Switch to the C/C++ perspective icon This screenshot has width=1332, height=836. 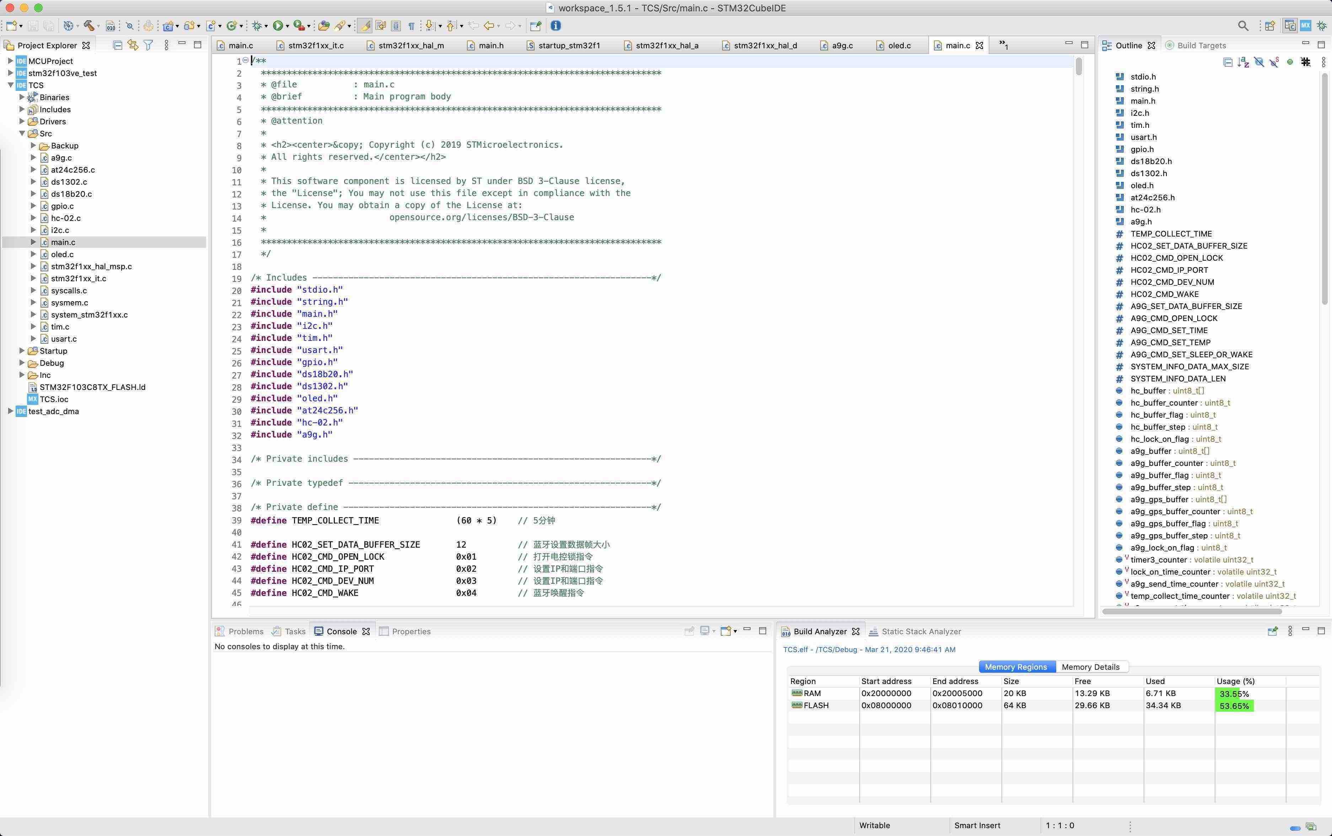[x=1290, y=26]
